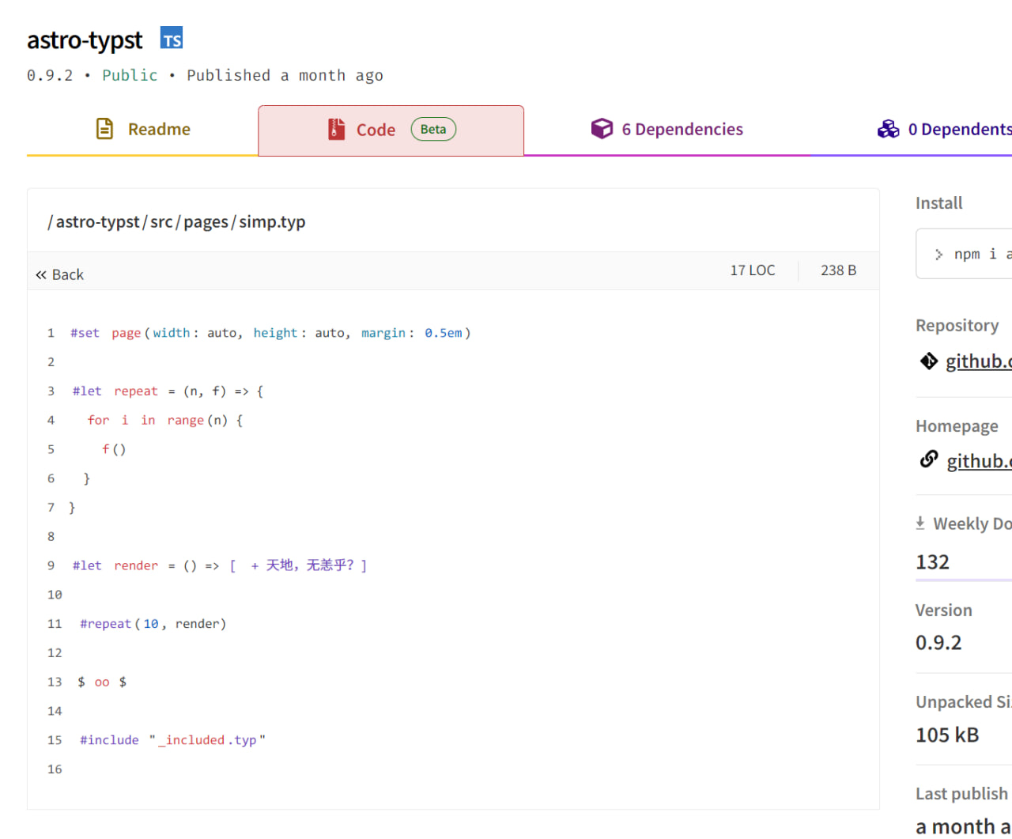
Task: Click code line 1 with #set page
Action: coord(270,333)
